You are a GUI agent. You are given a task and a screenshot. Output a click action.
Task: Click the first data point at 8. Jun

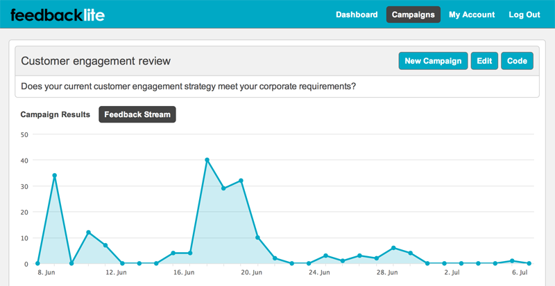click(37, 263)
